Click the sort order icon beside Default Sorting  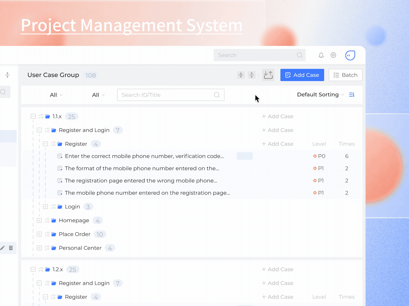point(352,95)
